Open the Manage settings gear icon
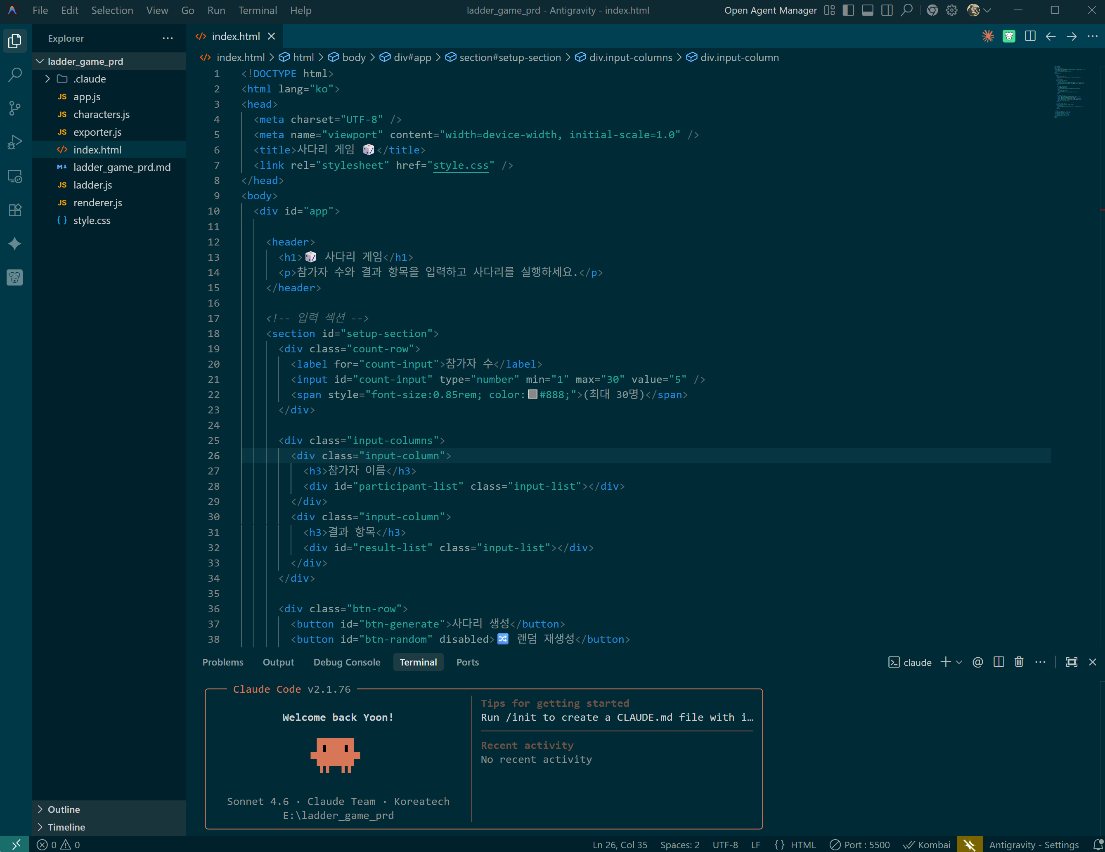The image size is (1105, 852). tap(952, 10)
